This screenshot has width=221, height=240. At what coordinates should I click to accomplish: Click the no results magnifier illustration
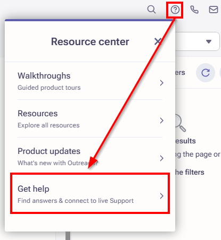[x=180, y=123]
